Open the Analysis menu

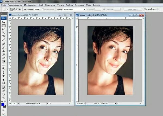pyautogui.click(x=69, y=5)
